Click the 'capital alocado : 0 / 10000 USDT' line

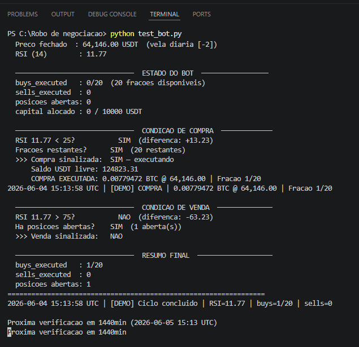[79, 112]
